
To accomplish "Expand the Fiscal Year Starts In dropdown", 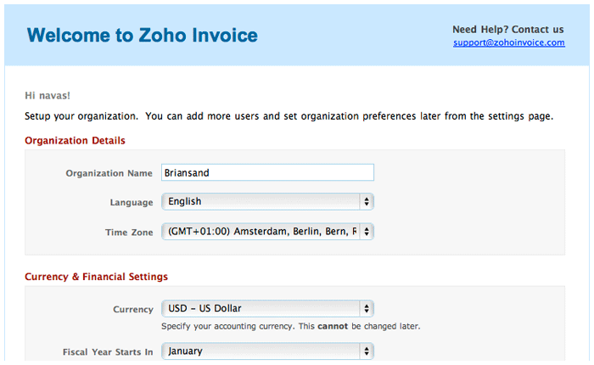I will (267, 351).
